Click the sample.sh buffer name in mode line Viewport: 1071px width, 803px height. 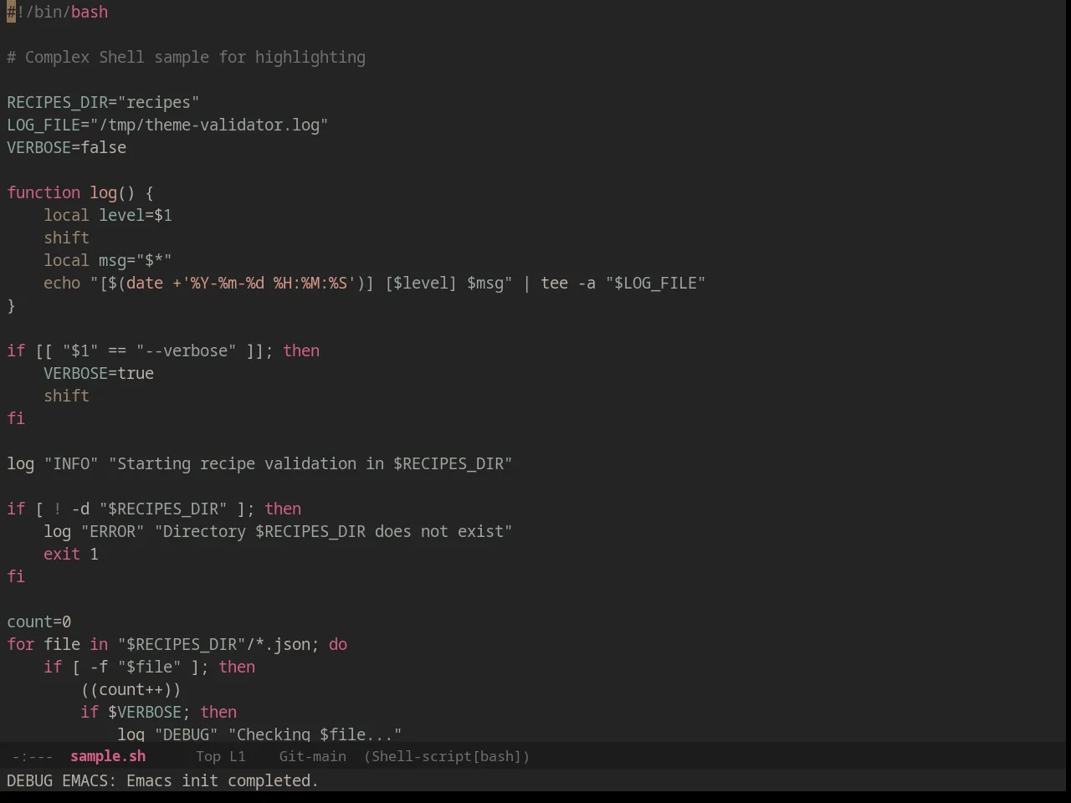point(108,756)
